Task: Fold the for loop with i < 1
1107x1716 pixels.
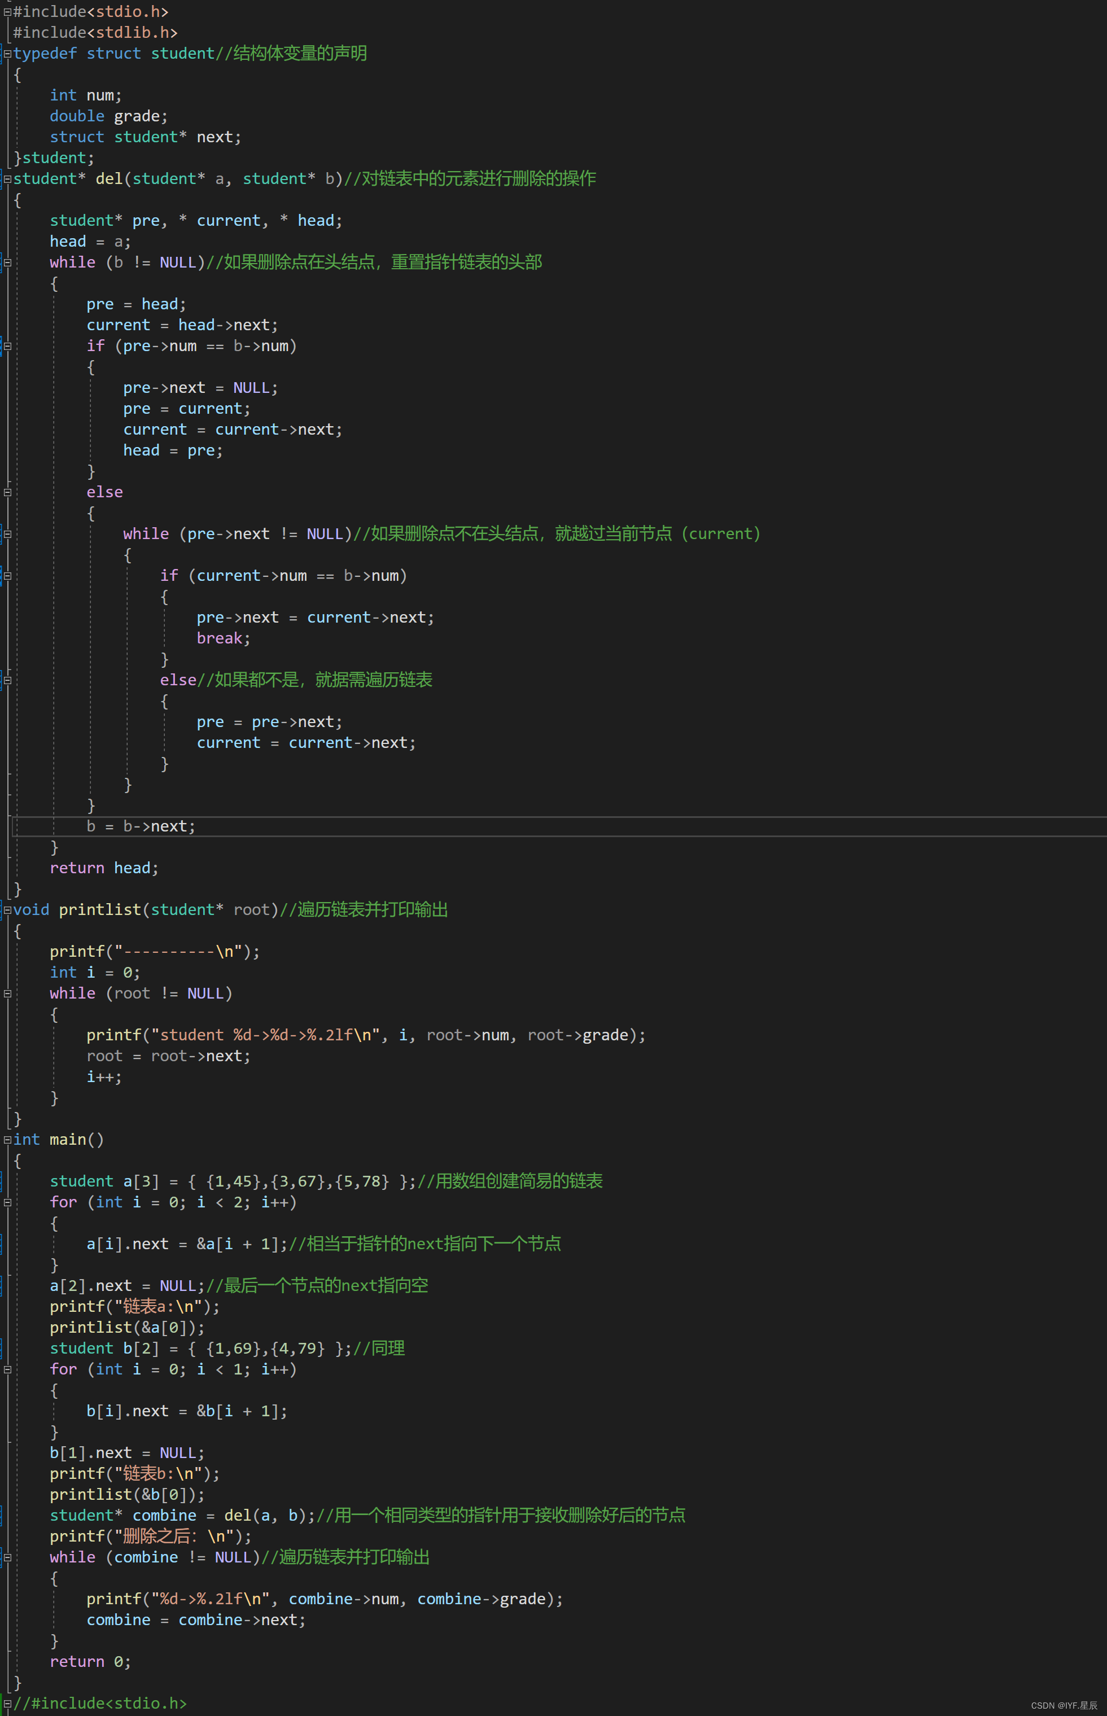Action: point(7,1371)
